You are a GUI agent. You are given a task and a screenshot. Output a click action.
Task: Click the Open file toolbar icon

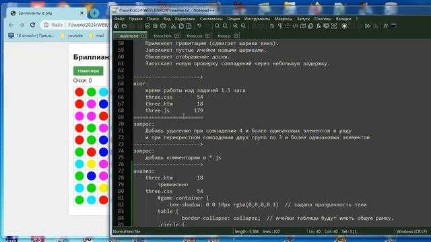[x=124, y=26]
